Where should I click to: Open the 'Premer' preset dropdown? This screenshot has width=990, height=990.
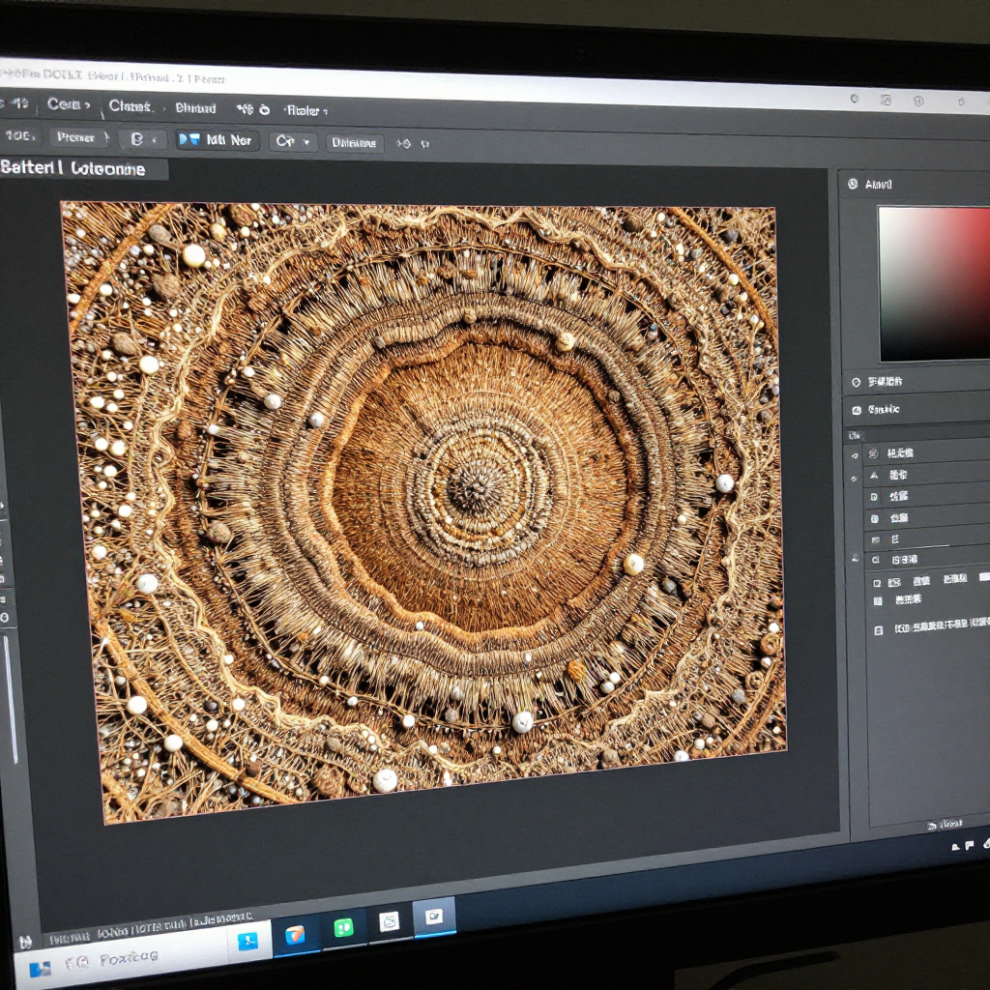pyautogui.click(x=79, y=137)
